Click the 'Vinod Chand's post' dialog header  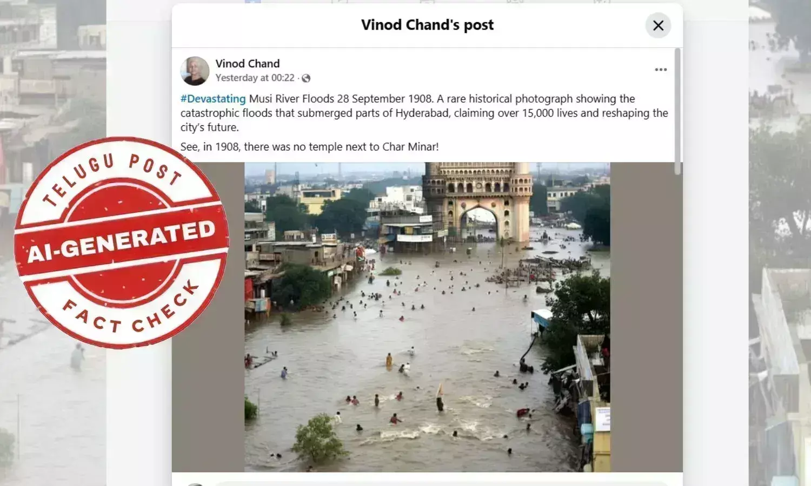click(x=427, y=24)
